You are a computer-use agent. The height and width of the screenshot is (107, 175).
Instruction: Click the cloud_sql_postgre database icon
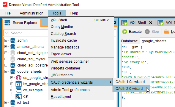(12, 65)
